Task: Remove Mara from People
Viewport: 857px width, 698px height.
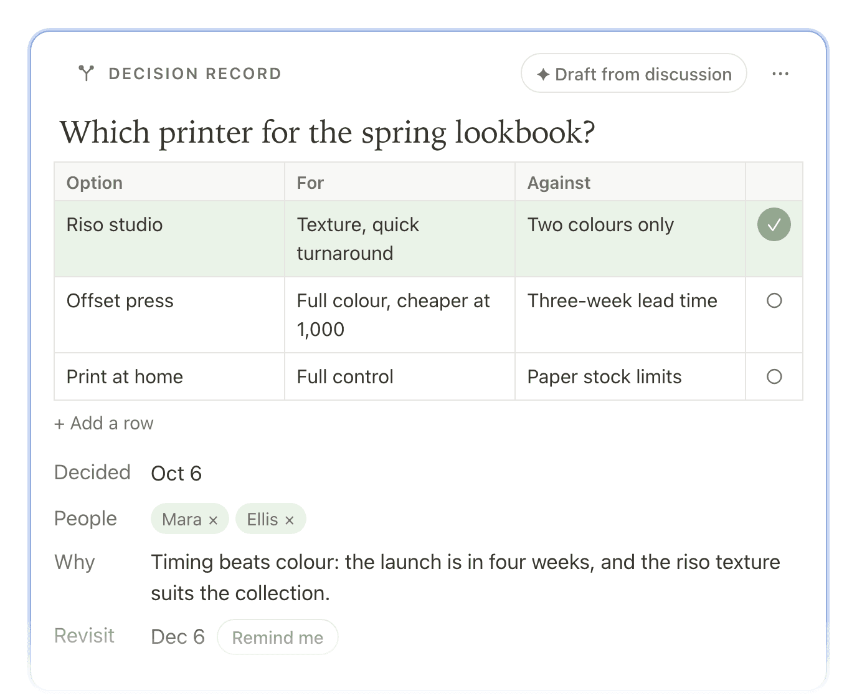Action: pos(213,520)
